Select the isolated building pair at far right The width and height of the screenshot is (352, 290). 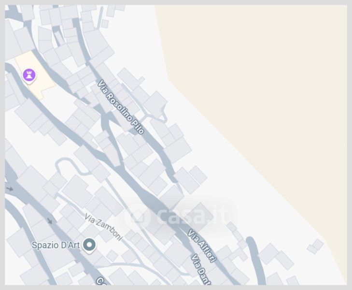pyautogui.click(x=315, y=246)
